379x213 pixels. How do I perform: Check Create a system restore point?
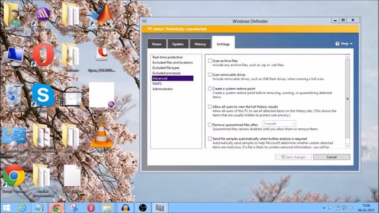click(x=210, y=89)
